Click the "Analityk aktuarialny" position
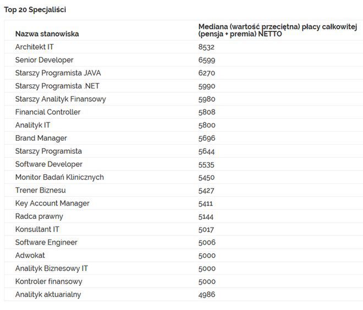The width and height of the screenshot is (363, 310). point(48,295)
